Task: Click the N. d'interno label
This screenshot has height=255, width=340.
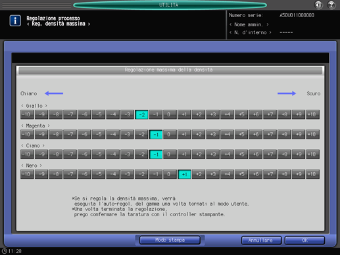Action: [x=251, y=33]
